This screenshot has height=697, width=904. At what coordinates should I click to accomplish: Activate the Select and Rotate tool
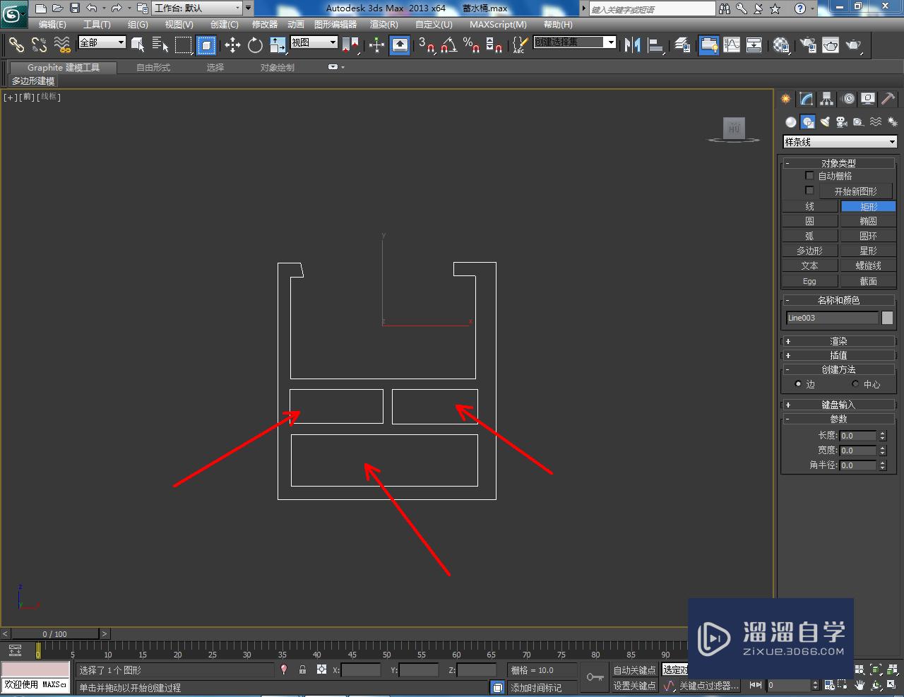click(x=255, y=45)
